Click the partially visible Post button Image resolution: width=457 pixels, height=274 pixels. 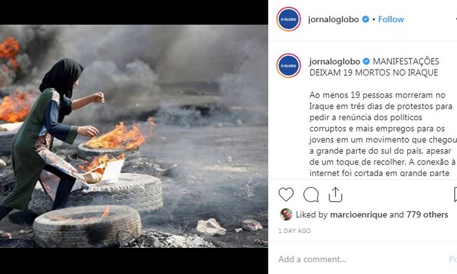click(453, 259)
